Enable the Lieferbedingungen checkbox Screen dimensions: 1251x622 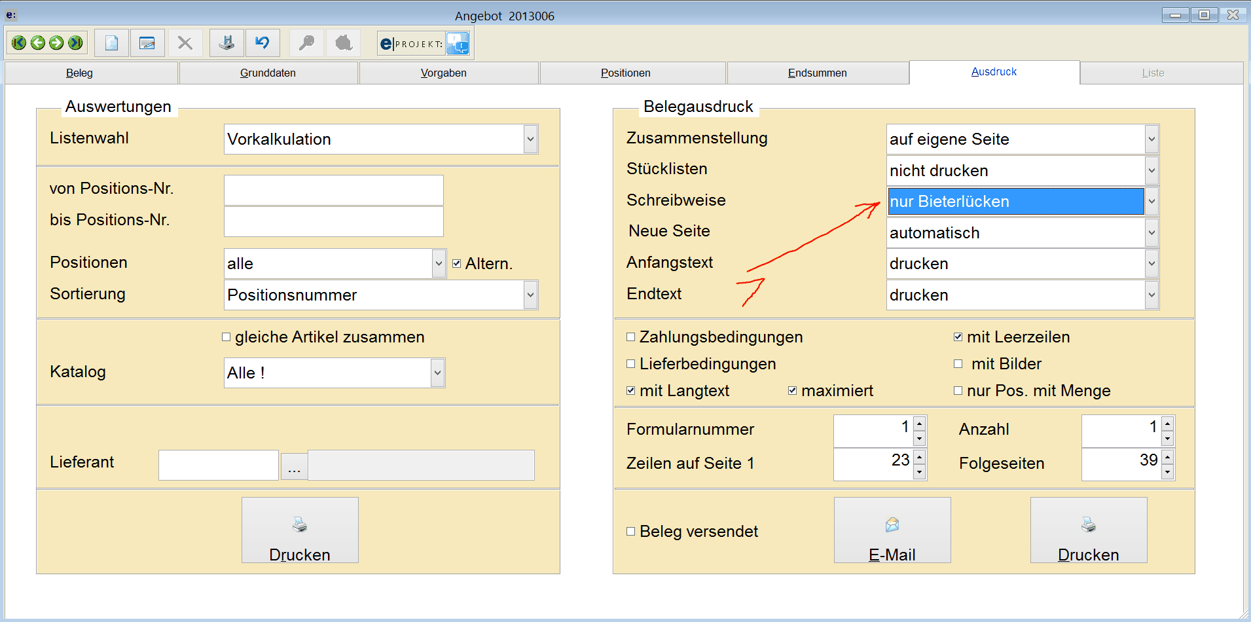630,364
